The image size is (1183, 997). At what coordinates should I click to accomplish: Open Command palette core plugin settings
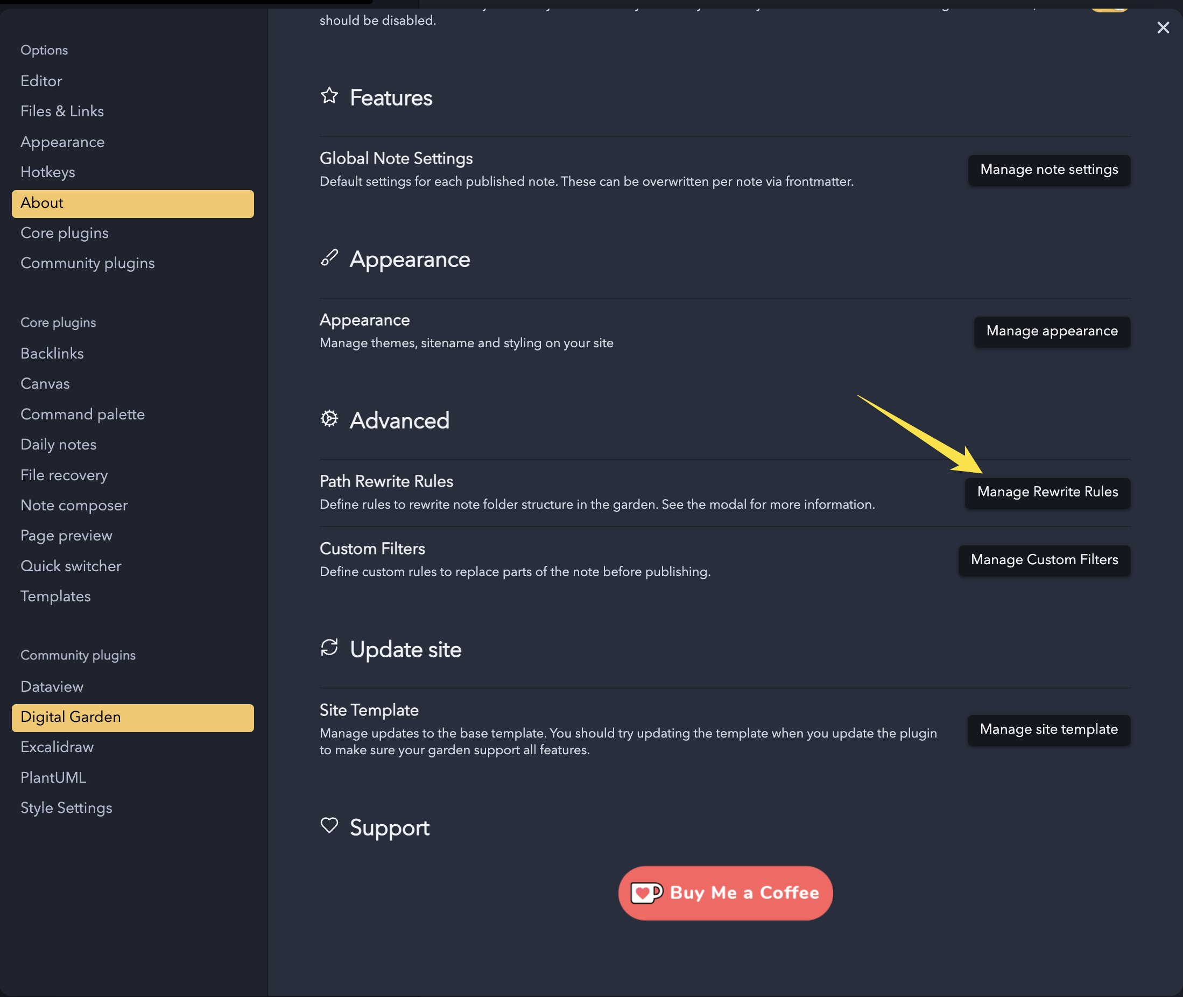(x=82, y=415)
